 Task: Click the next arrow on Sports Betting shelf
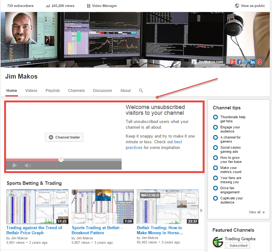tap(201, 210)
